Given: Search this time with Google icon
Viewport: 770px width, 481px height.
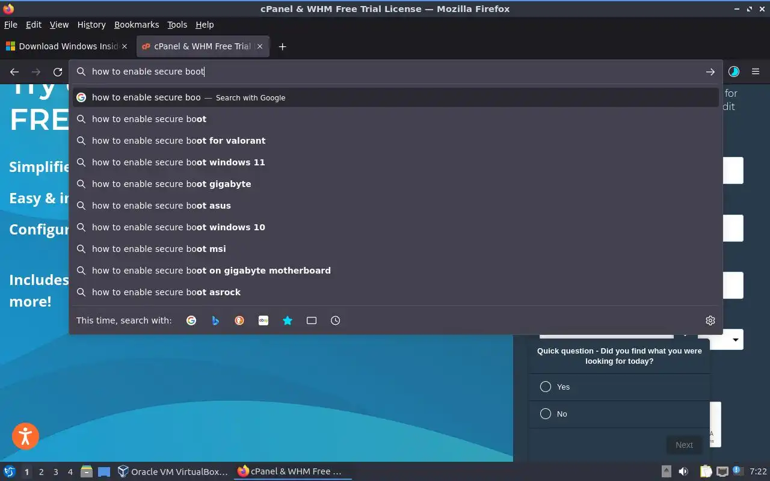Looking at the screenshot, I should [x=191, y=320].
